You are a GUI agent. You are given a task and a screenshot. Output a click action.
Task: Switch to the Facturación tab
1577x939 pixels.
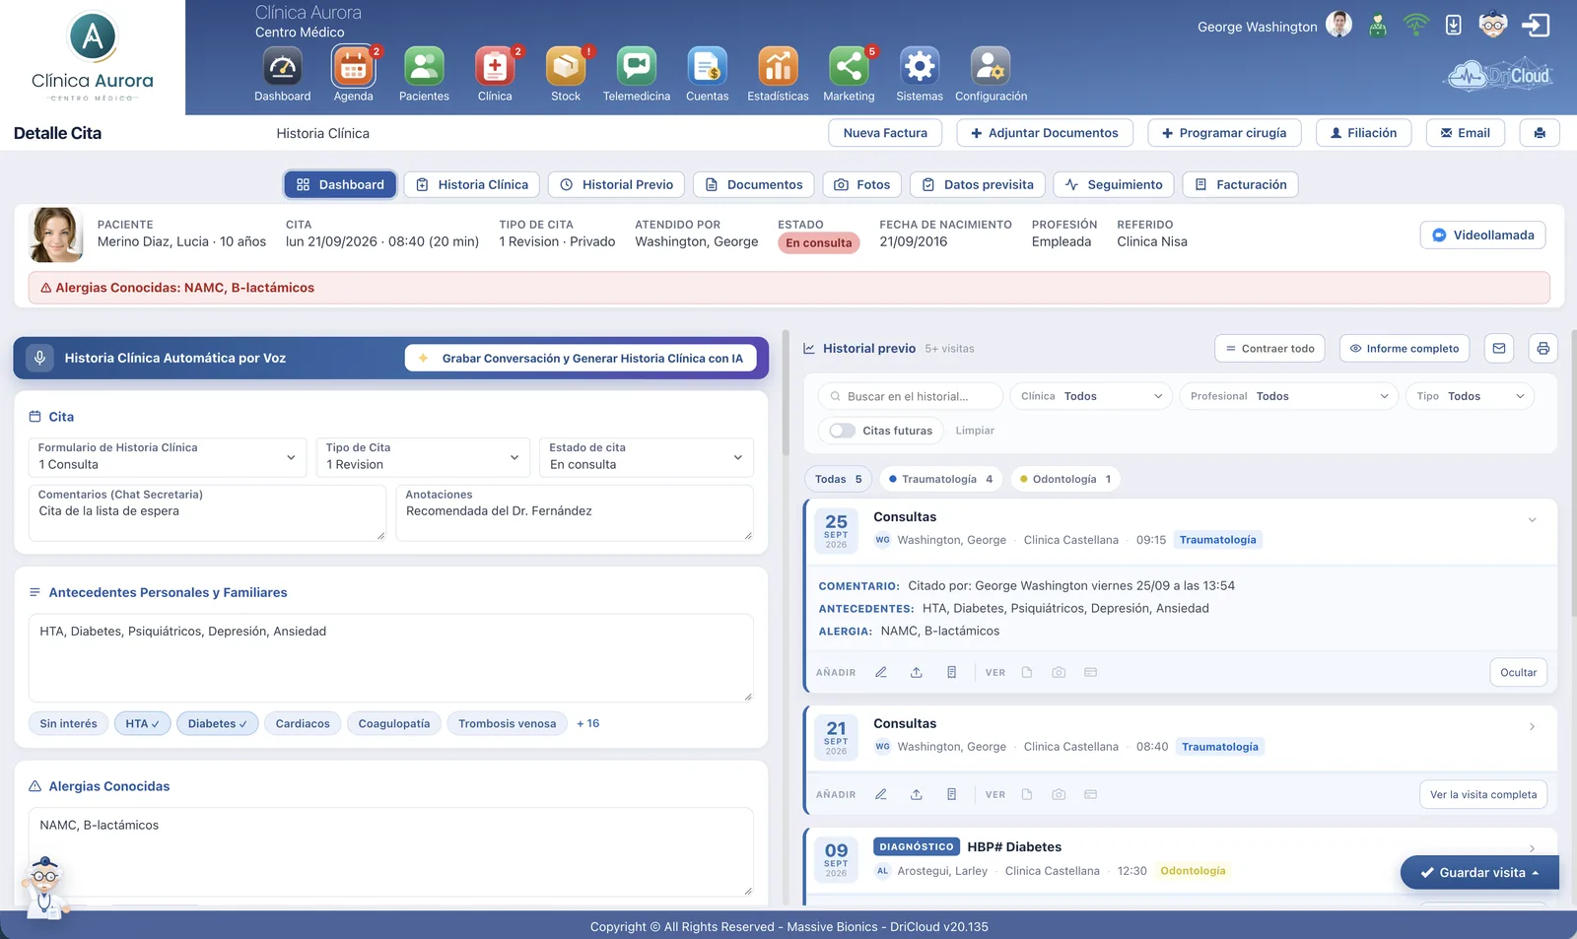tap(1241, 184)
